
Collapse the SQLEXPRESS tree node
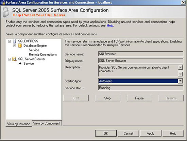pyautogui.click(x=9, y=41)
